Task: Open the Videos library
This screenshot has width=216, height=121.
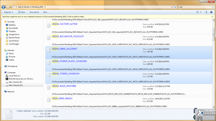Action: [12, 60]
